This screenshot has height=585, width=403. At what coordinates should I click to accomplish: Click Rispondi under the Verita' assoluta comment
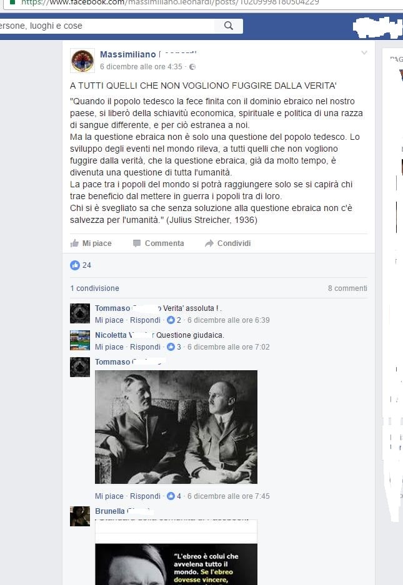click(145, 320)
